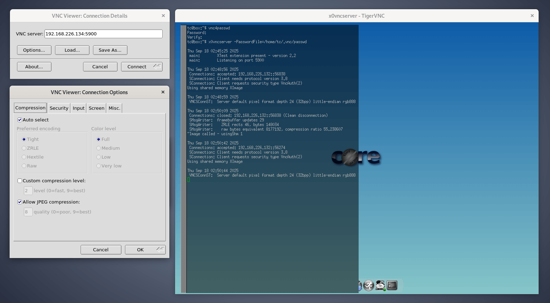Focus the VNC server address field

coord(103,34)
